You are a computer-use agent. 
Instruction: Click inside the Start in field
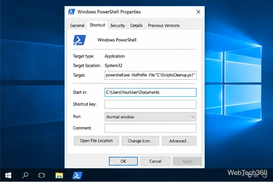tap(150, 92)
